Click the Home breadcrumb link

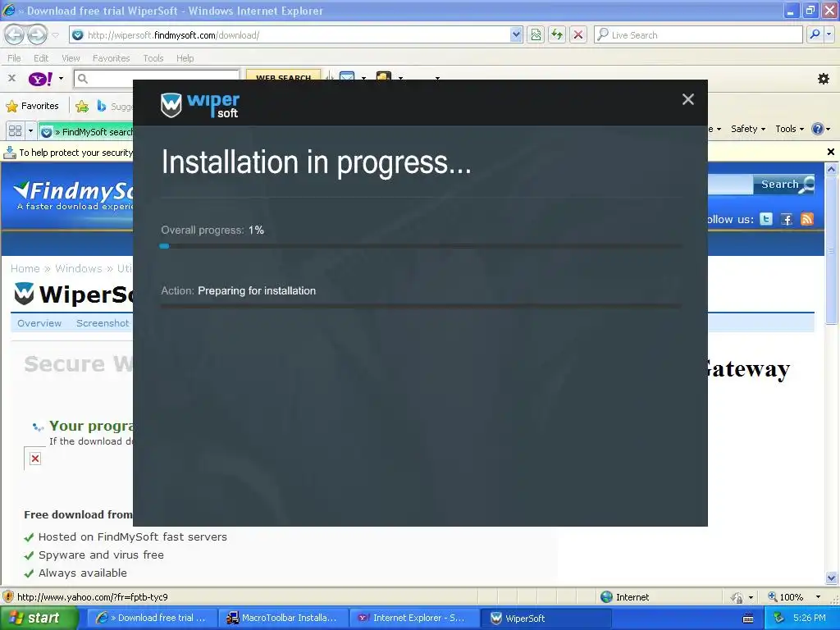coord(25,268)
